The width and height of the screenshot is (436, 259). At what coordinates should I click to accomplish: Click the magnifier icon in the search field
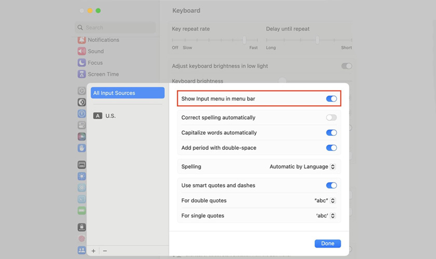tap(80, 27)
